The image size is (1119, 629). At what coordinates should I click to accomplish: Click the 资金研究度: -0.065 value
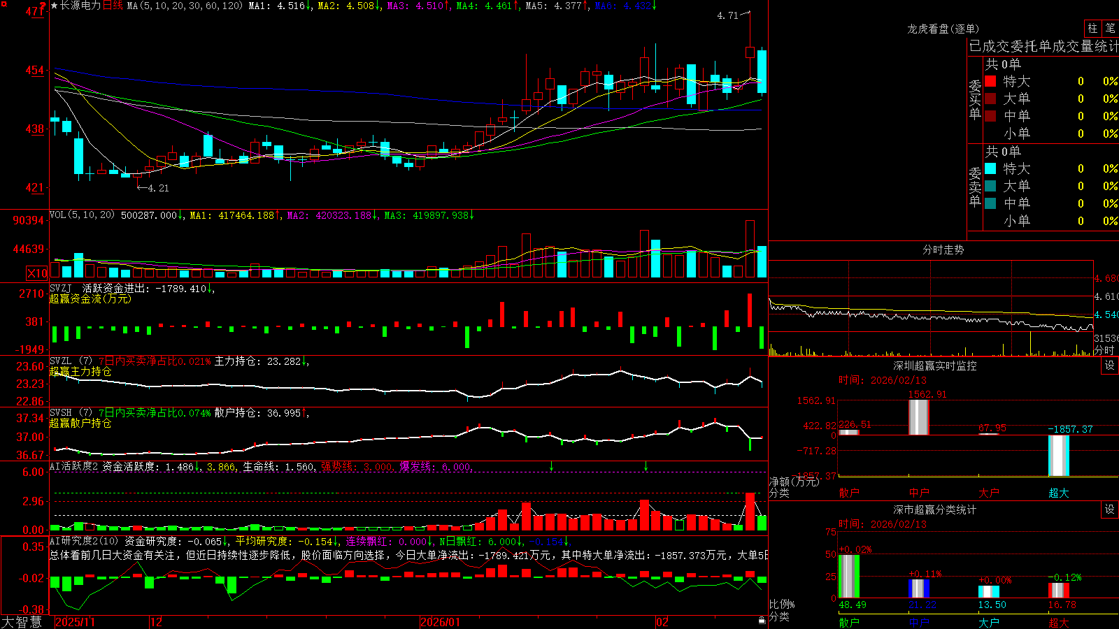tap(173, 541)
